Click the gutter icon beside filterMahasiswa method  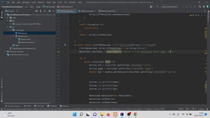coord(65,45)
